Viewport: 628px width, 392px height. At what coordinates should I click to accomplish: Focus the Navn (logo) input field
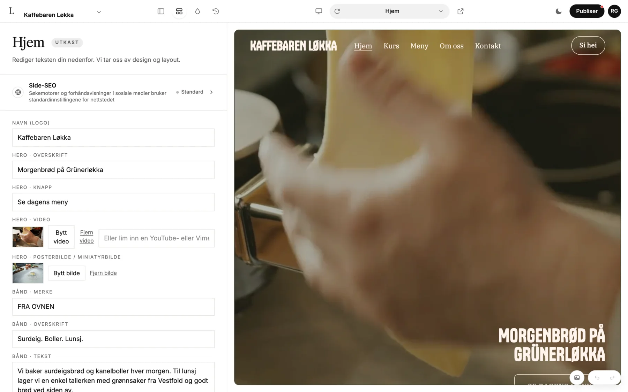pos(113,138)
